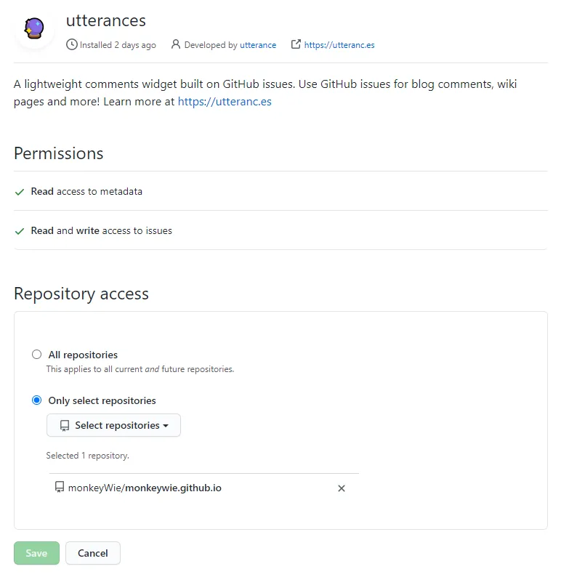Follow the utteranc.es link in the description

click(x=225, y=102)
